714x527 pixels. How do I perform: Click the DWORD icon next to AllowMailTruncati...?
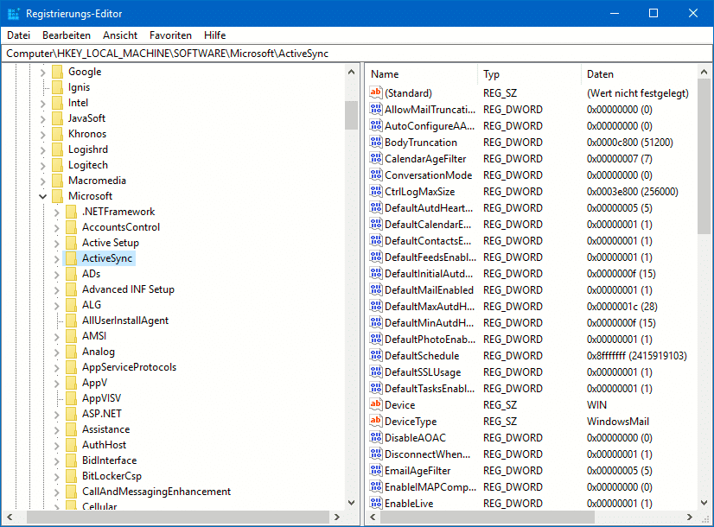[376, 109]
